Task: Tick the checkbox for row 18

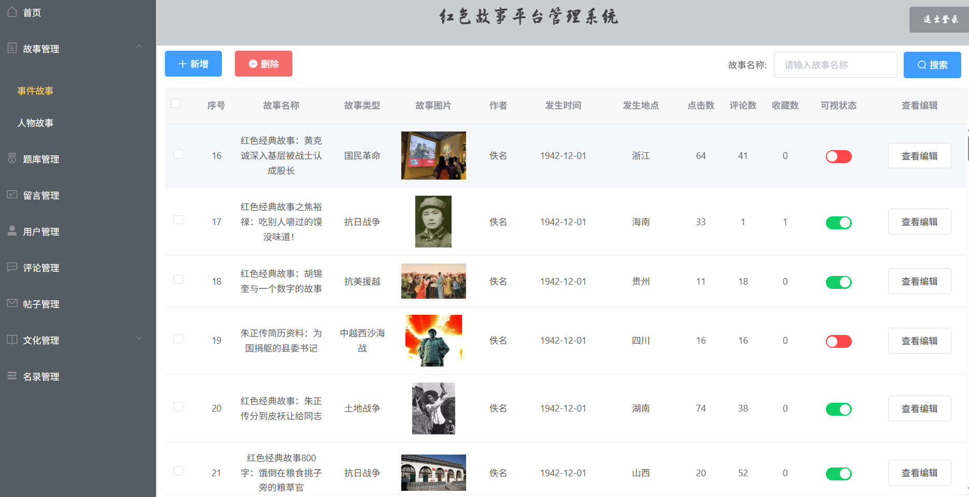Action: tap(178, 280)
